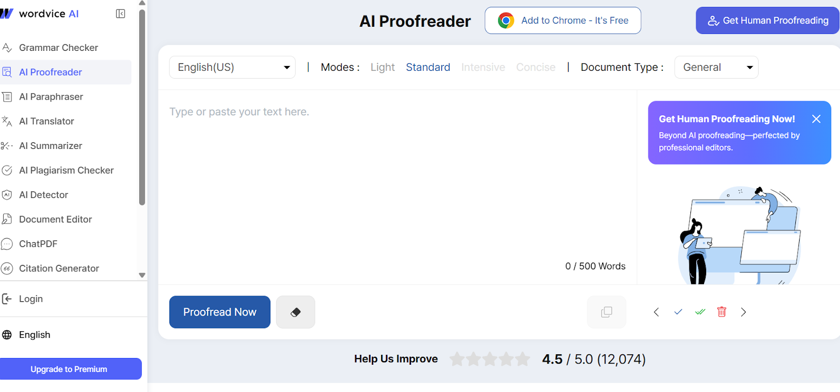Open the English(US) language dropdown
This screenshot has width=840, height=392.
(x=232, y=67)
